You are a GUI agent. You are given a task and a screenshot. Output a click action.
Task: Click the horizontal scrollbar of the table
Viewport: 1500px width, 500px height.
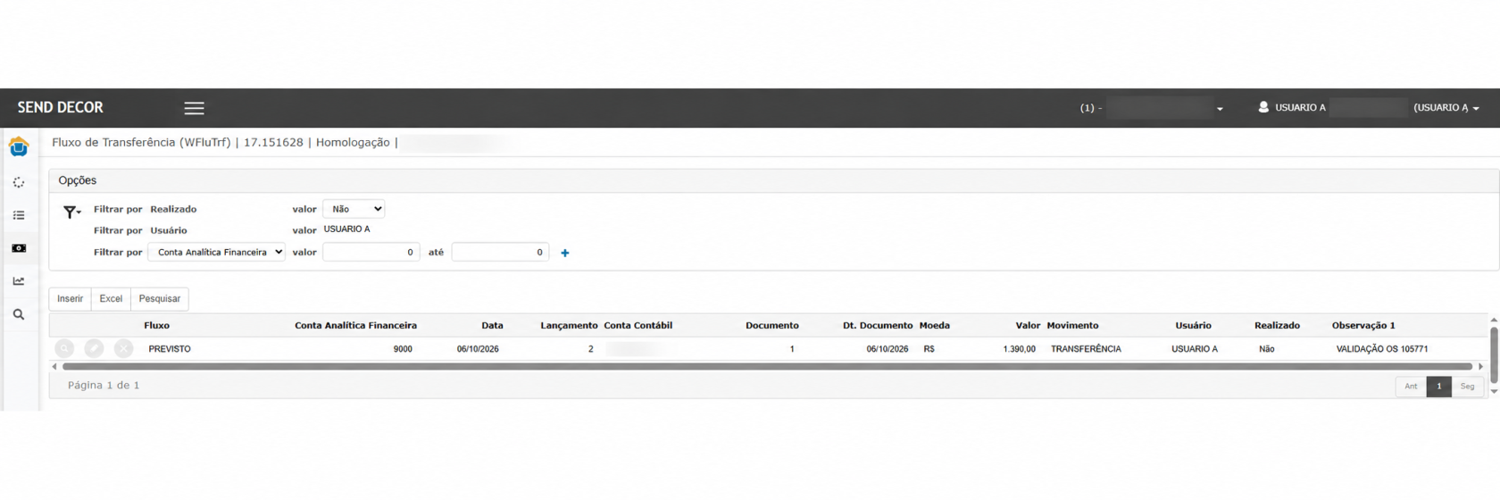click(767, 367)
